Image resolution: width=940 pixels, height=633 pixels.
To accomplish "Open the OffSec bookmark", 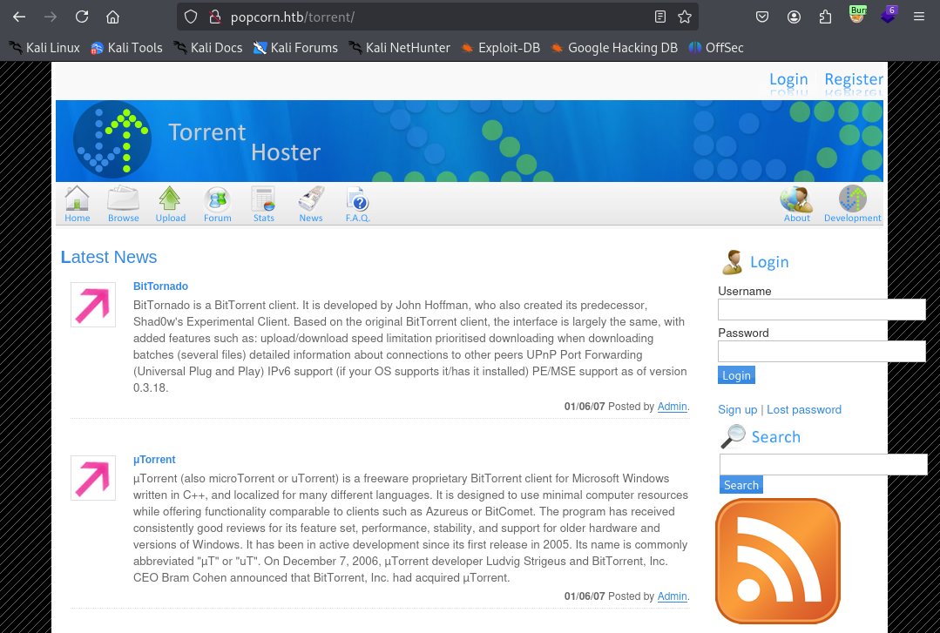I will point(716,48).
